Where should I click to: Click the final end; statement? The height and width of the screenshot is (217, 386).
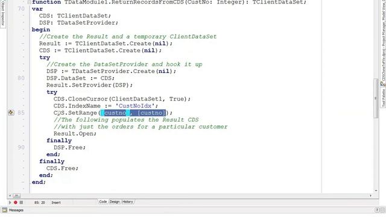click(x=39, y=182)
